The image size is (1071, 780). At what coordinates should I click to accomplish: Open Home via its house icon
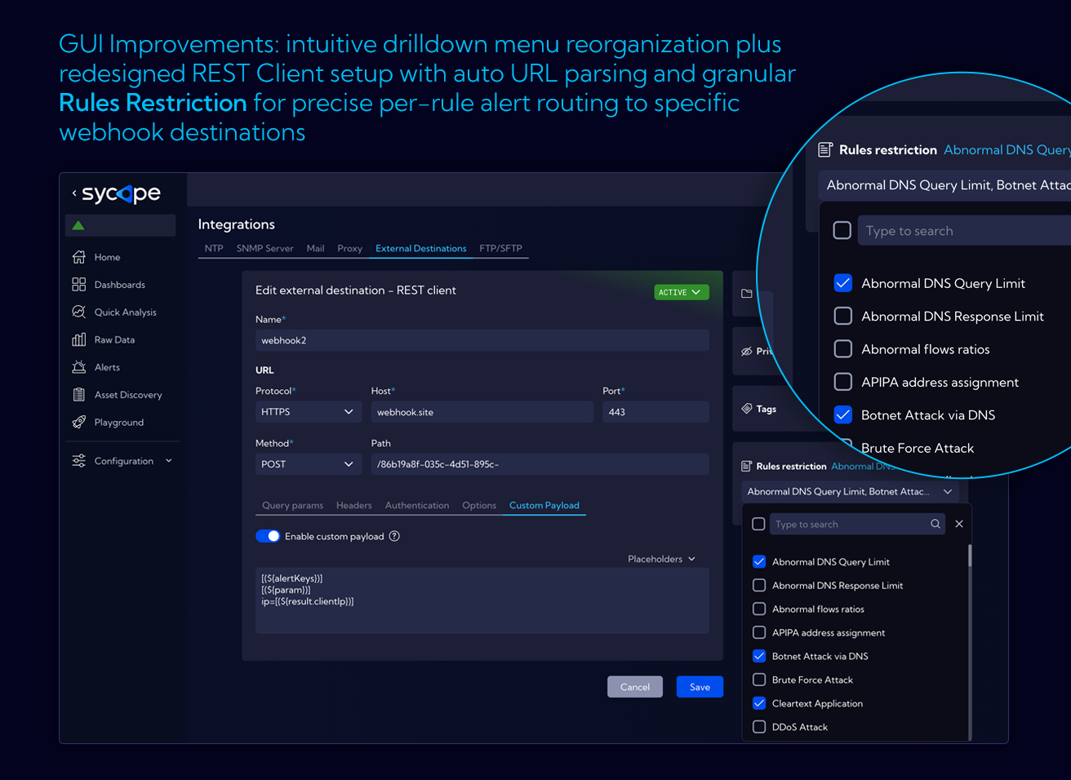(79, 257)
